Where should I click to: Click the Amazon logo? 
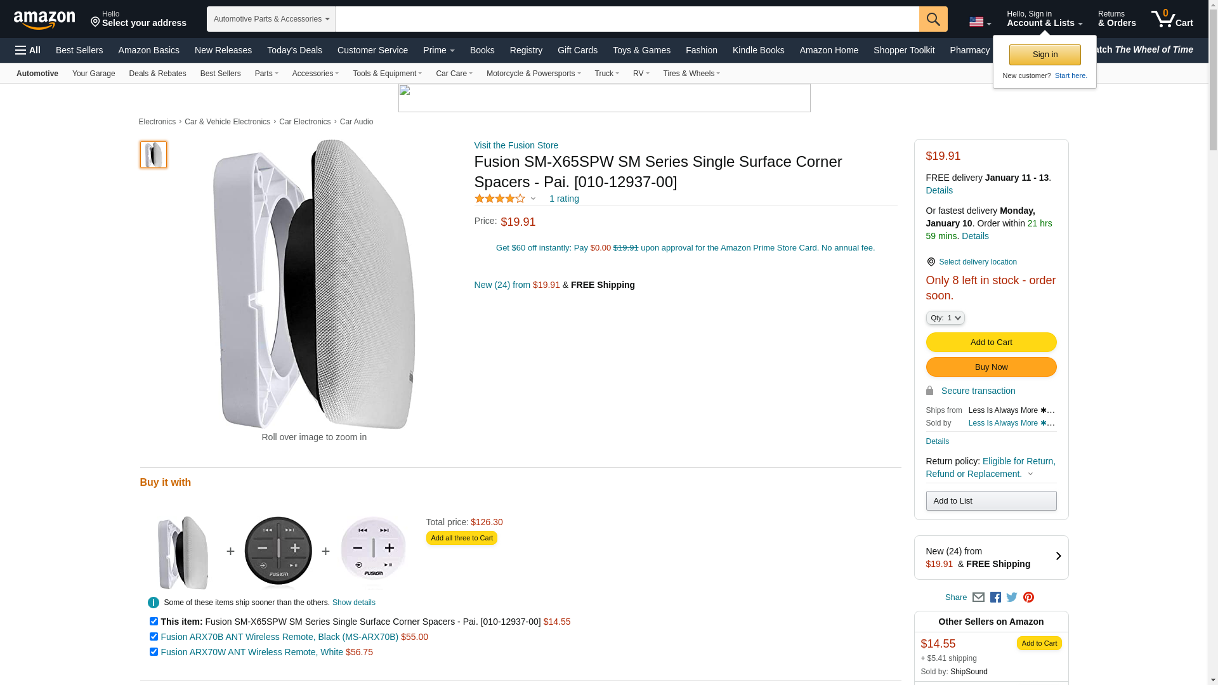(44, 20)
